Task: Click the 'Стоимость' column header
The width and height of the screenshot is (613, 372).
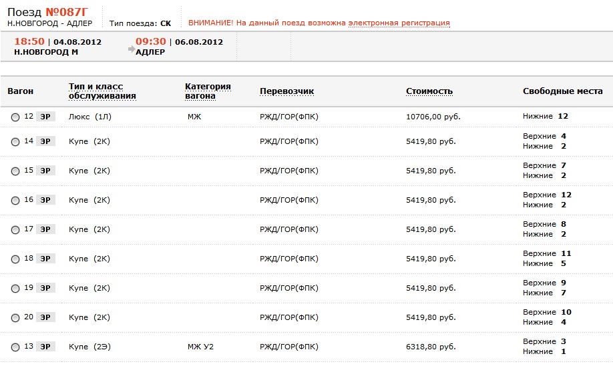Action: click(429, 91)
